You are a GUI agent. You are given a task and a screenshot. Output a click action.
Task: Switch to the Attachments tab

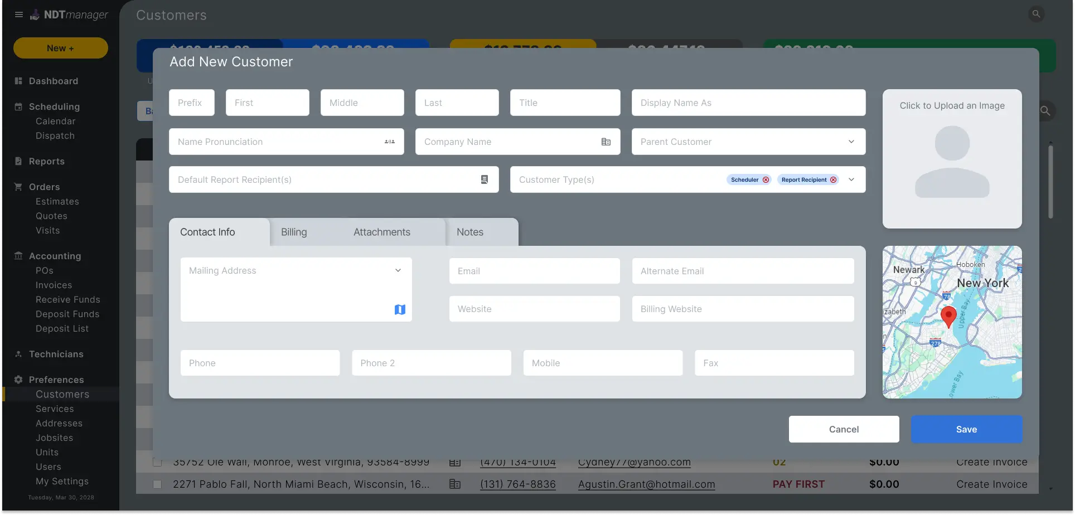(x=382, y=232)
